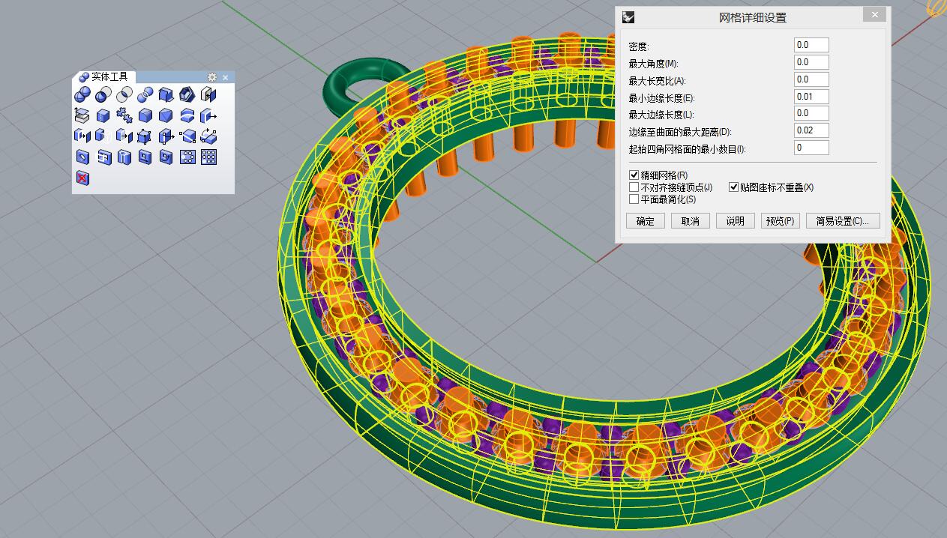
Task: Uncheck the 精细网格 checkbox
Action: 634,175
